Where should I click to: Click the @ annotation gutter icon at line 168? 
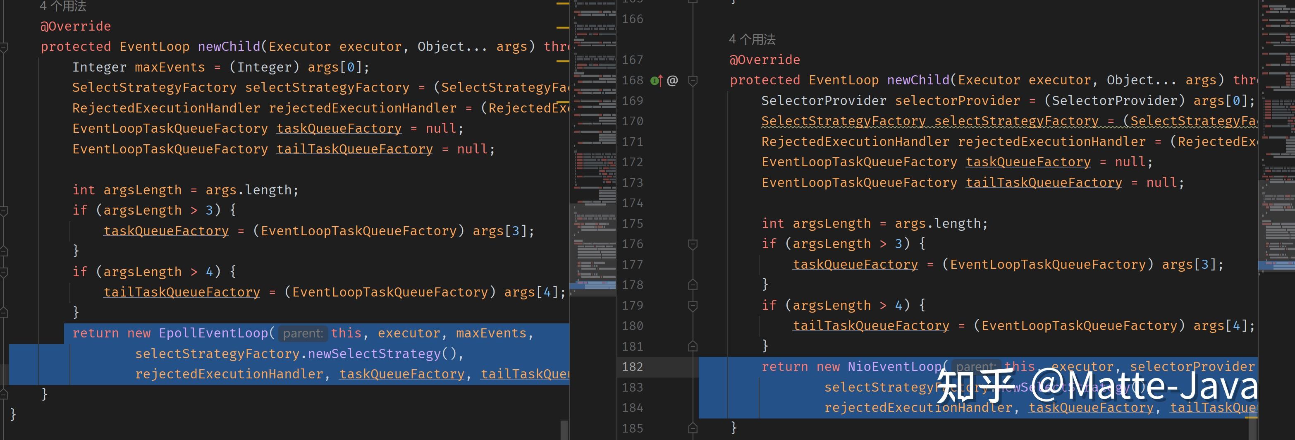(672, 80)
